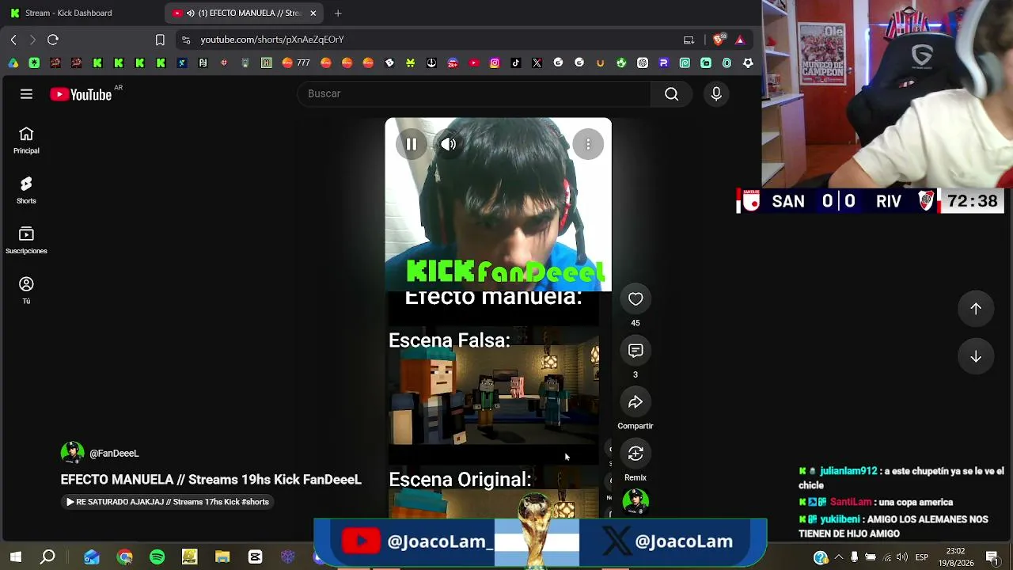Open the Windows notification center
The image size is (1013, 570).
(992, 557)
